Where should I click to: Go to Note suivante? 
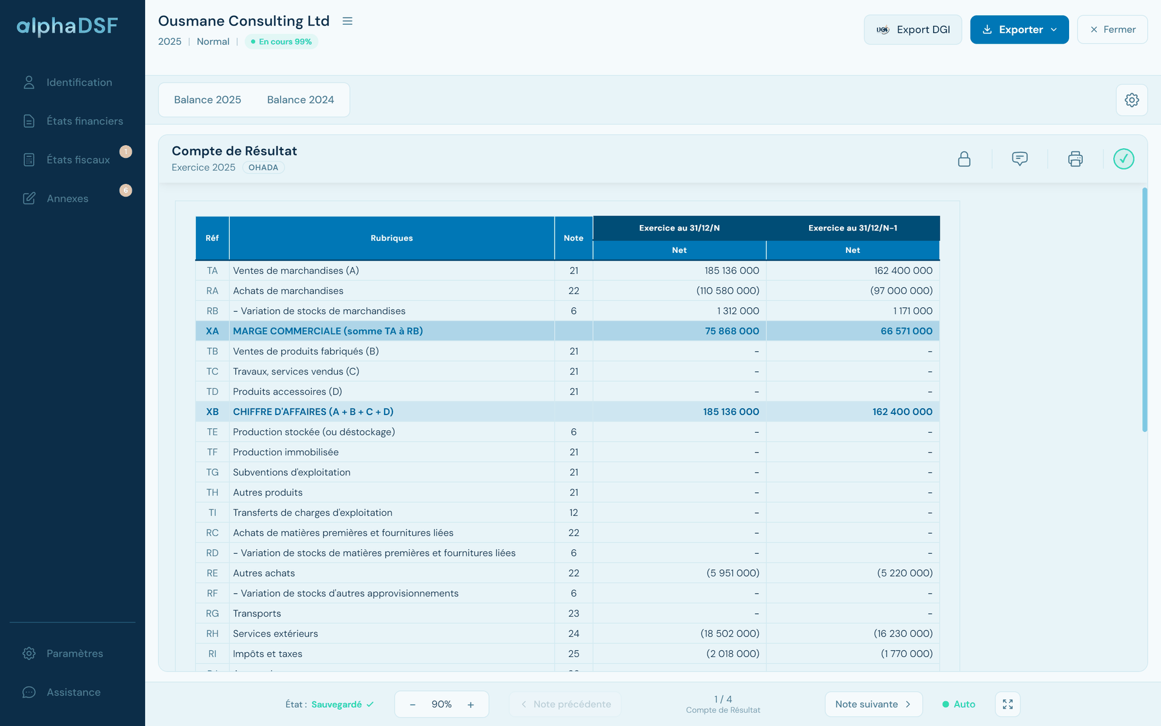point(873,704)
